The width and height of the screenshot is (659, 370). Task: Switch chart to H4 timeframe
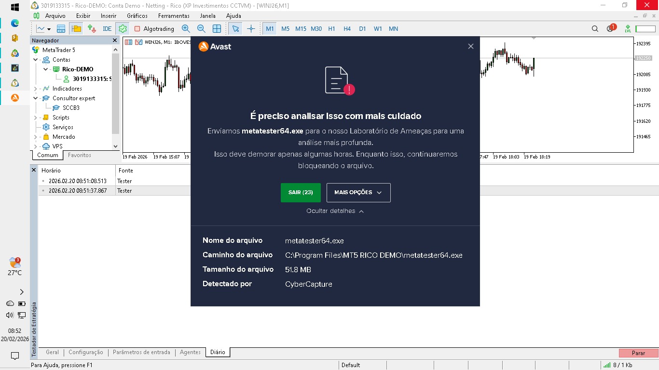[x=347, y=28]
